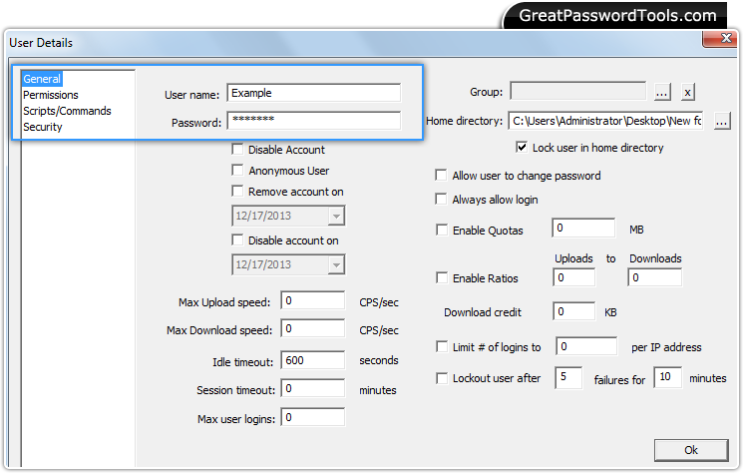Screen dimensions: 743x473
Task: Open the Disable account date dropdown
Action: [x=336, y=264]
